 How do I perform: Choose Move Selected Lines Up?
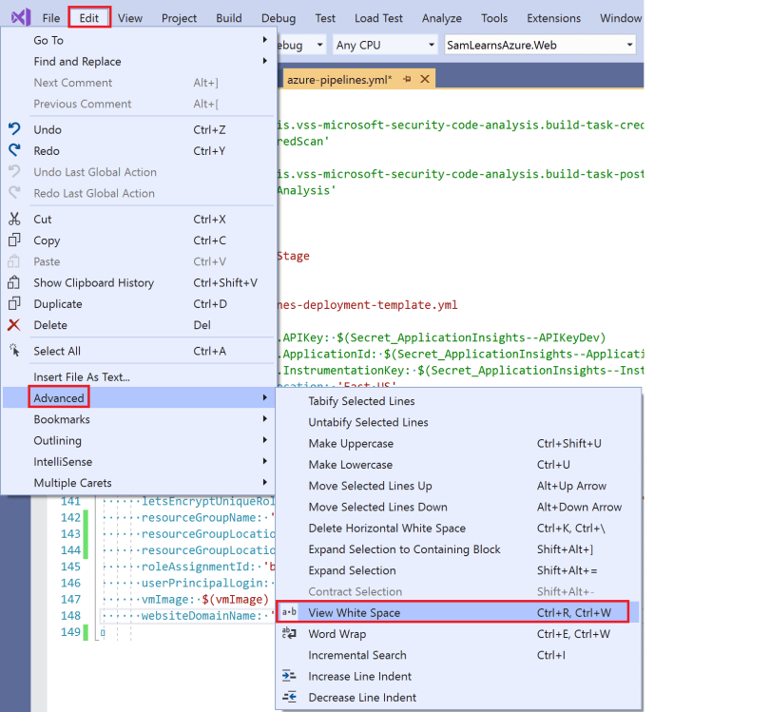pyautogui.click(x=458, y=485)
